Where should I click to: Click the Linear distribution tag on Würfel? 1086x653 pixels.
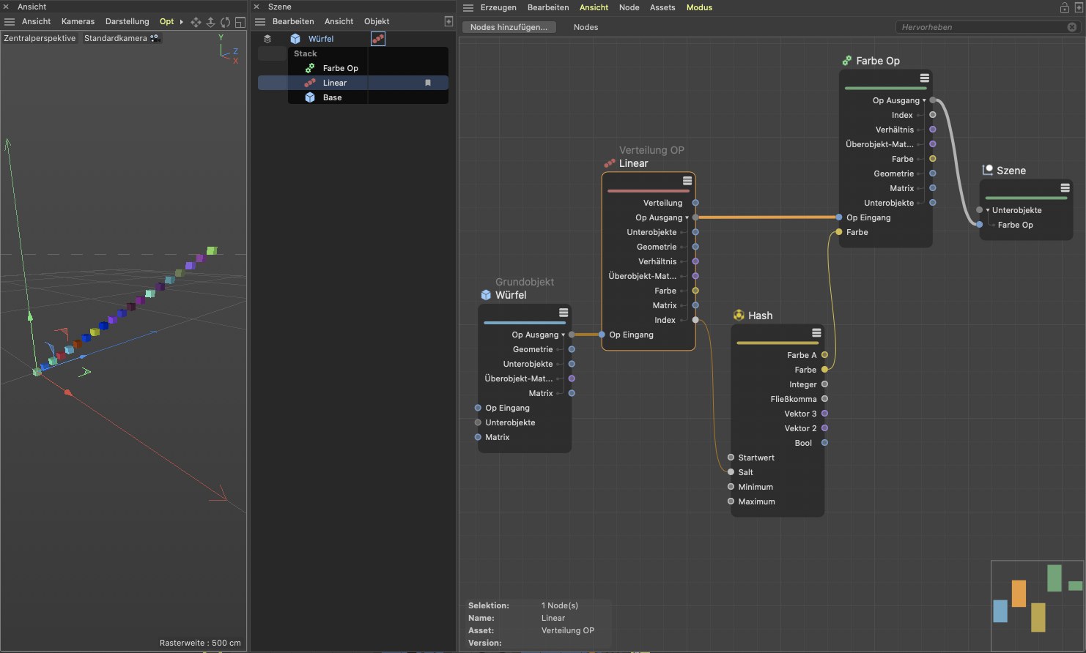tap(377, 39)
